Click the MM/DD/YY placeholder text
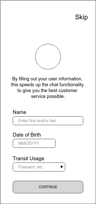This screenshot has width=96, height=204. [29, 143]
